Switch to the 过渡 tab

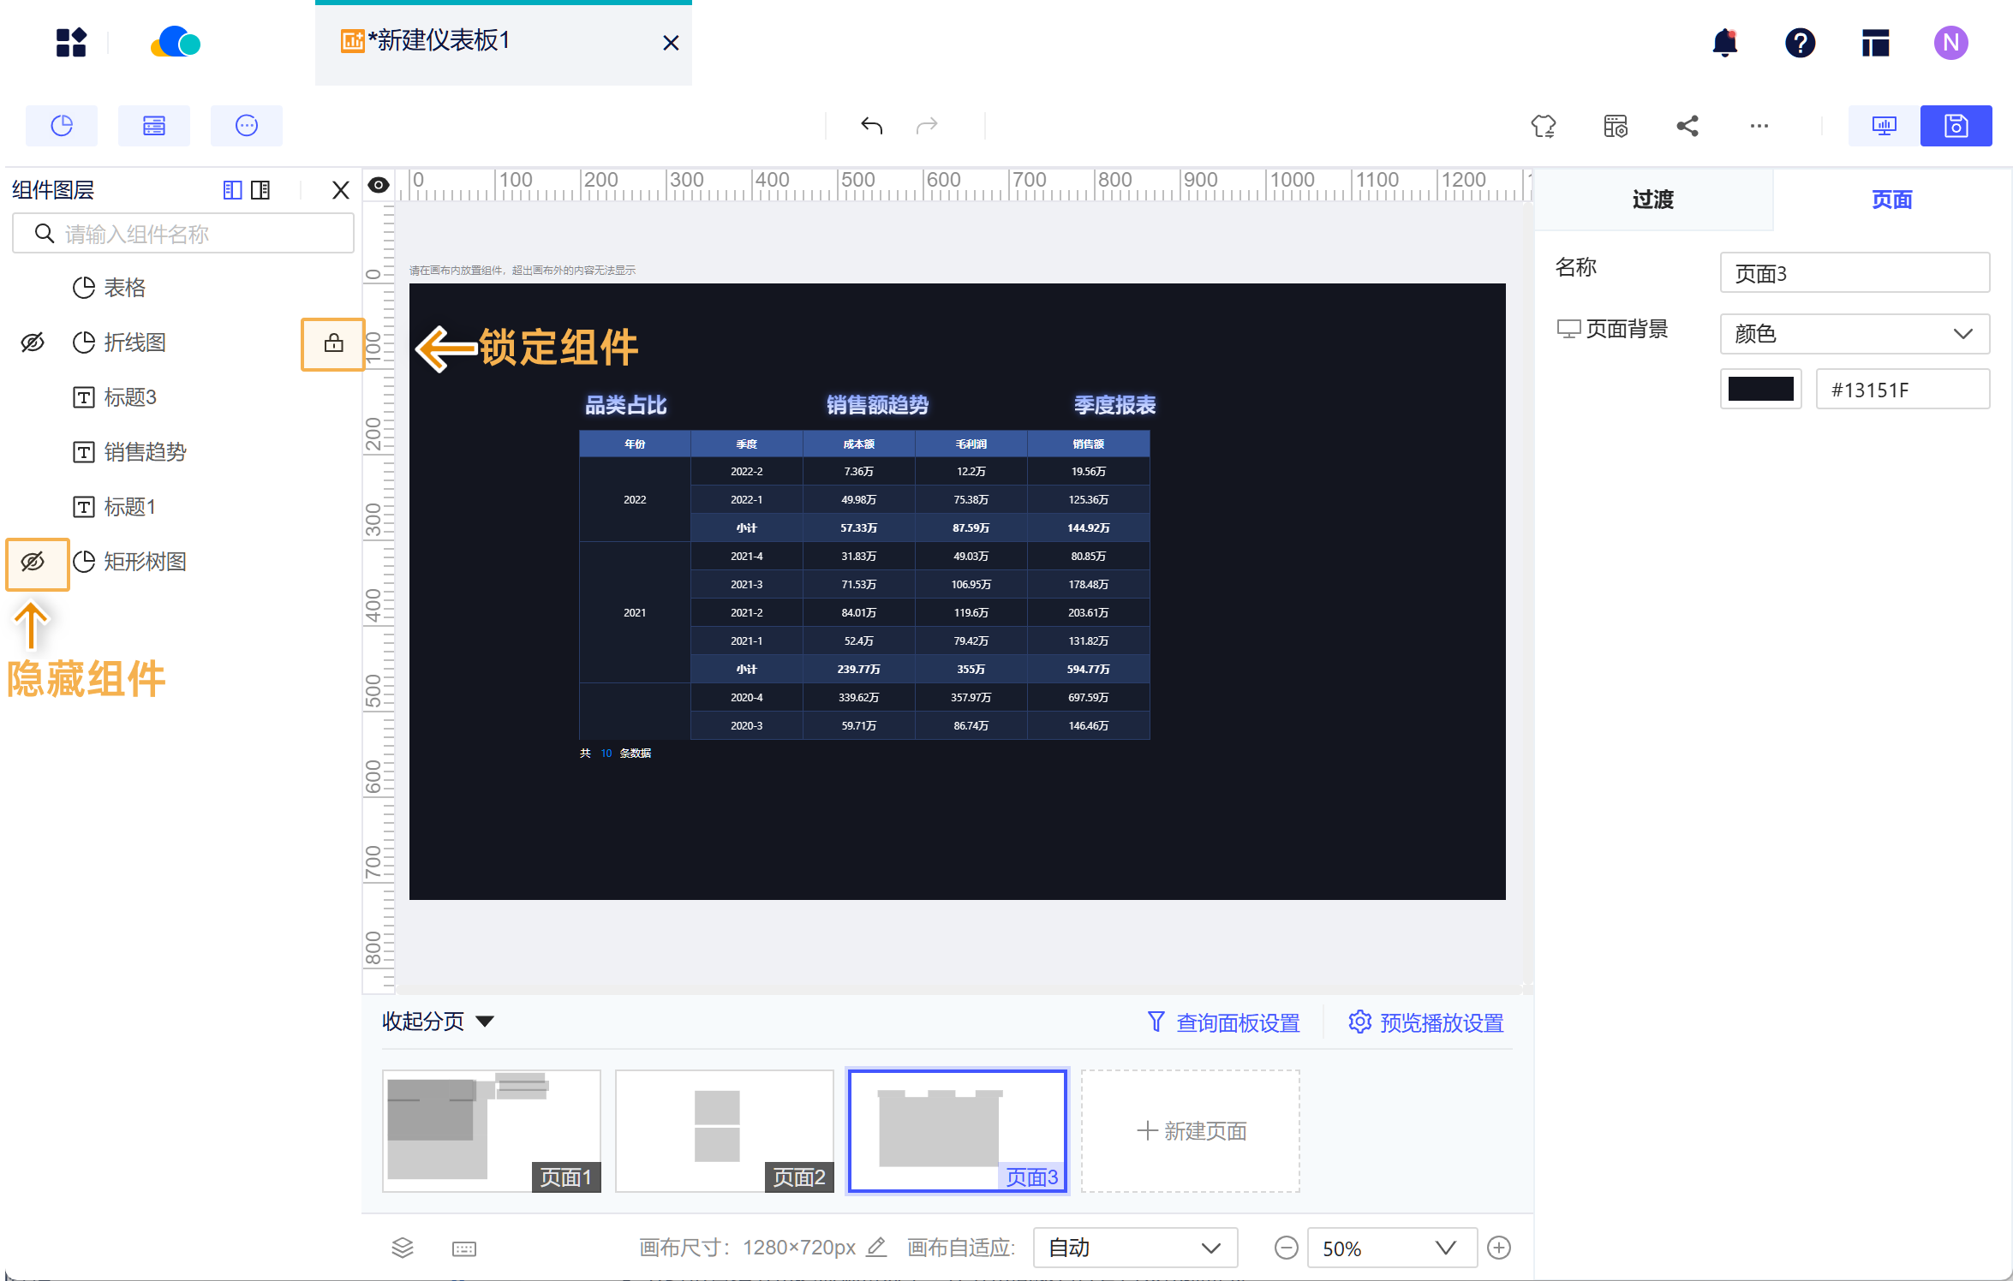(x=1652, y=200)
